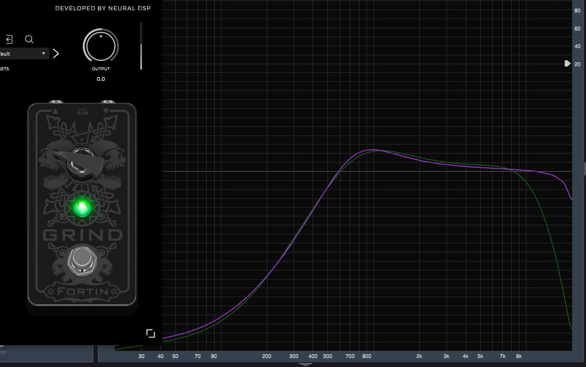Click the Grind pedal's chicken-head knob
Viewport: 586px width, 367px height.
[81, 163]
